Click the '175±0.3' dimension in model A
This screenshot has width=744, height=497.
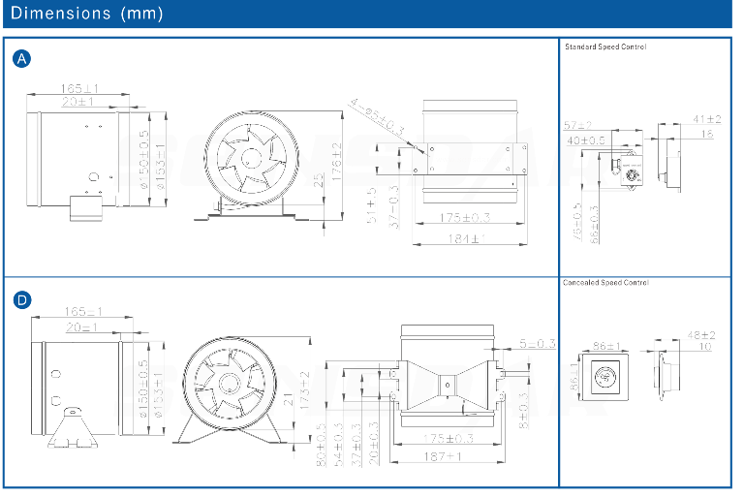coord(465,217)
